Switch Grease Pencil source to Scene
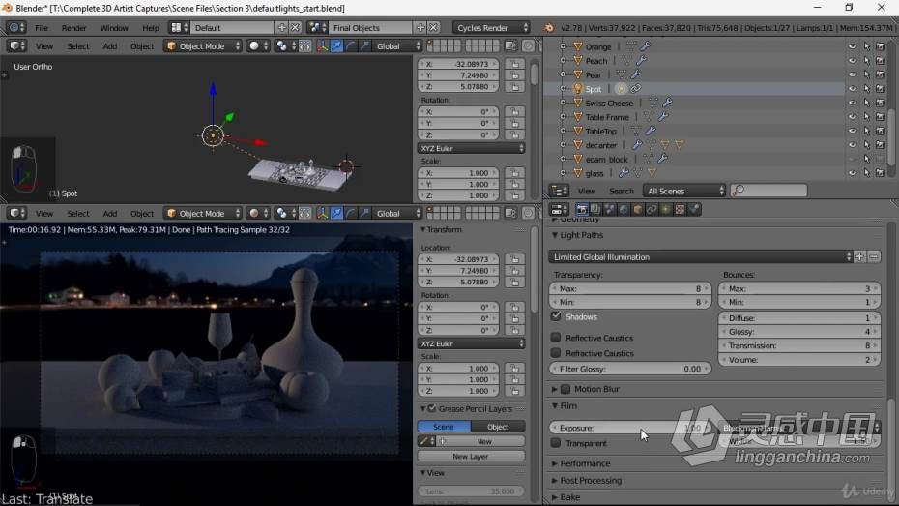 (x=444, y=427)
